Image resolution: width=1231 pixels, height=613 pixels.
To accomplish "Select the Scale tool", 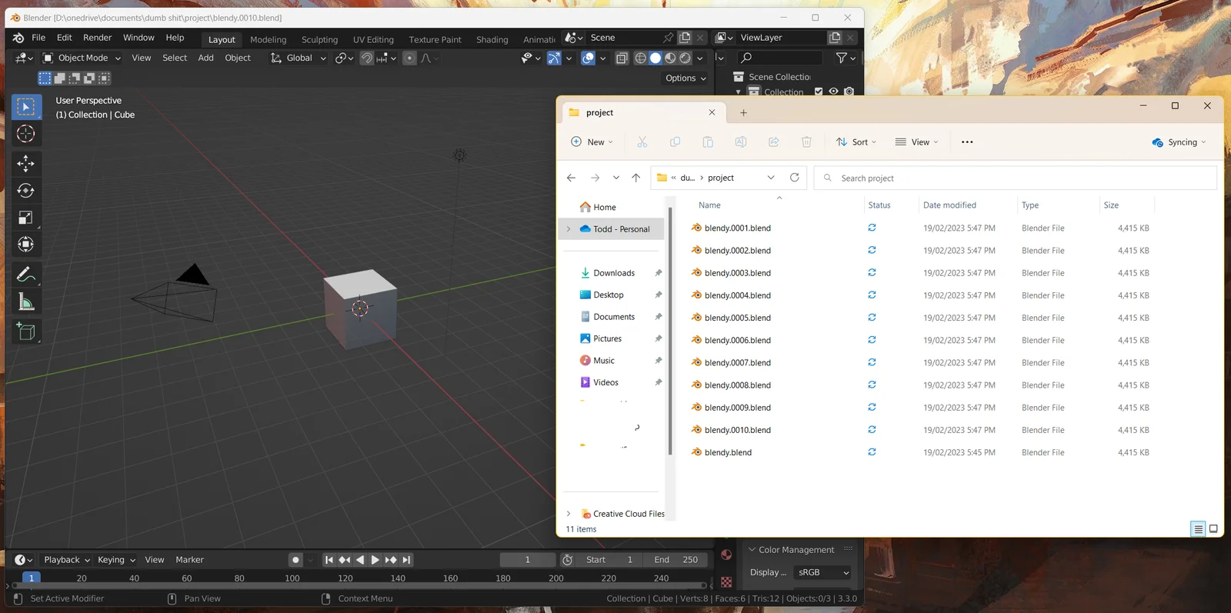I will coord(25,218).
